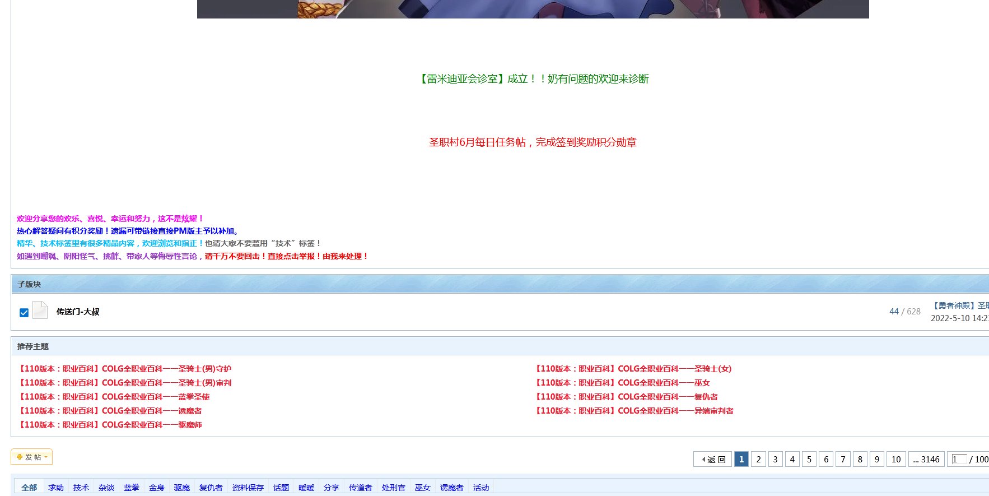
Task: Select the 诱魔者 filter tab
Action: pyautogui.click(x=452, y=488)
